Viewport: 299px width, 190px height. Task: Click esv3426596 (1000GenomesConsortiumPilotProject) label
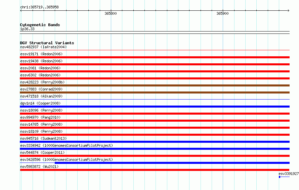[x=67, y=160]
